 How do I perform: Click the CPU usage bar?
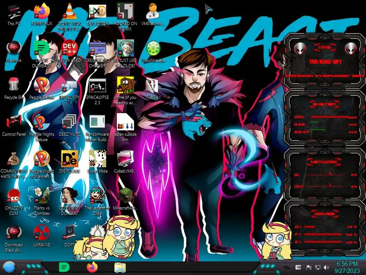330,117
